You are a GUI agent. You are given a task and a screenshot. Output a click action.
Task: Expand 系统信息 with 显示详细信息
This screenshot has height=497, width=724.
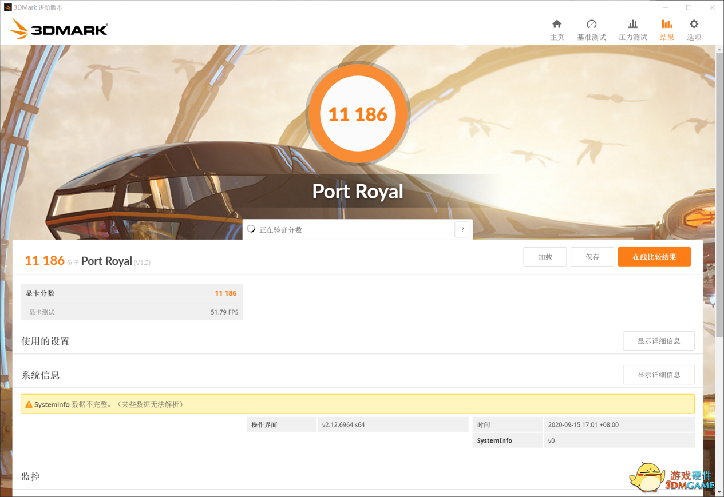[x=659, y=375]
